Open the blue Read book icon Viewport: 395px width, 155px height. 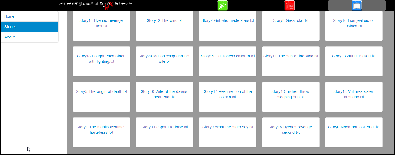click(x=357, y=5)
